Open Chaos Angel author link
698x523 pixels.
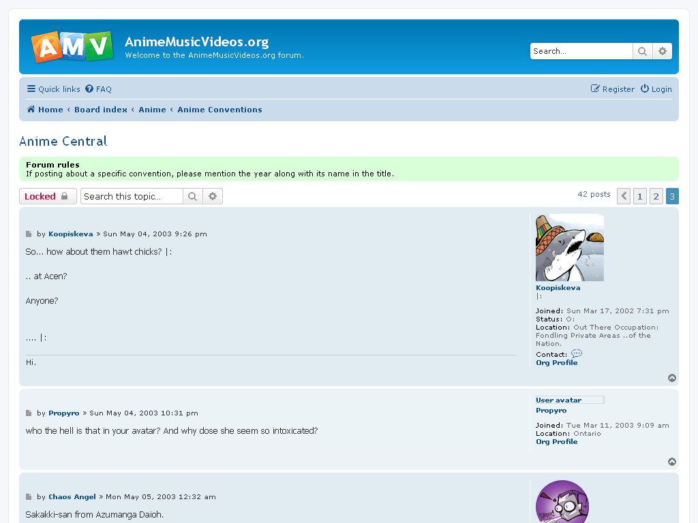click(72, 496)
